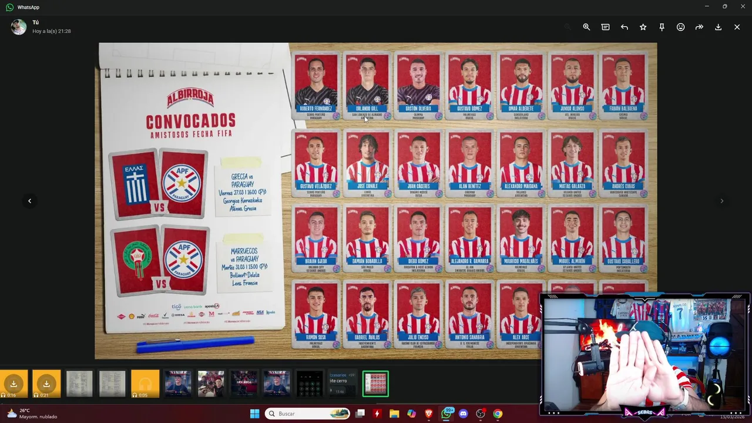Go to the message in chat
This screenshot has height=423, width=752.
tap(605, 27)
